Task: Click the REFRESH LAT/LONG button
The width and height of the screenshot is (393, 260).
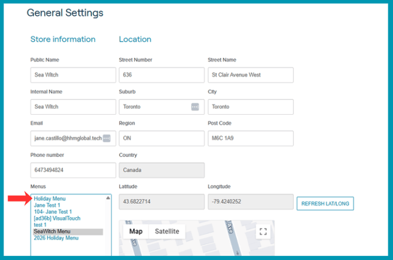Action: [325, 203]
